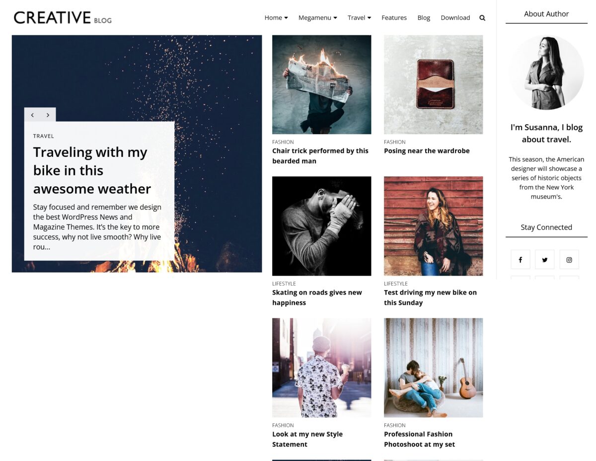Image resolution: width=596 pixels, height=461 pixels.
Task: Click the Download link in the navbar
Action: pyautogui.click(x=455, y=17)
